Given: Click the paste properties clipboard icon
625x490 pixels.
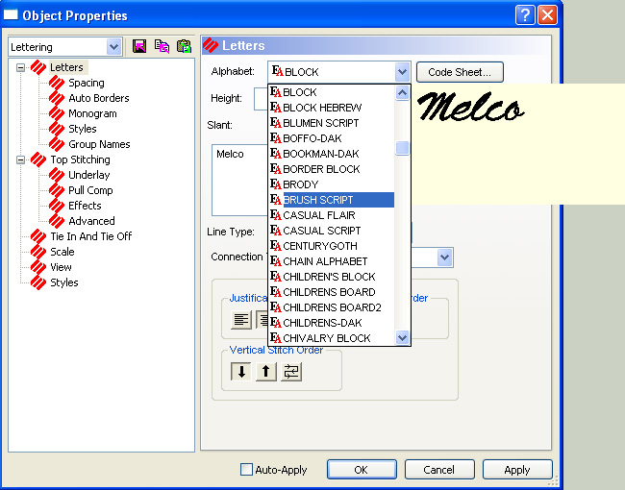Looking at the screenshot, I should (x=184, y=47).
